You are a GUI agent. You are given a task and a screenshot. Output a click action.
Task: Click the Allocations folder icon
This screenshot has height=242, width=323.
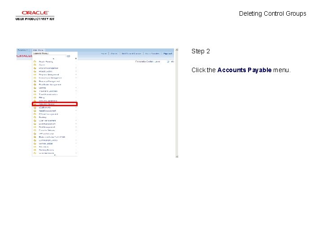[35, 147]
